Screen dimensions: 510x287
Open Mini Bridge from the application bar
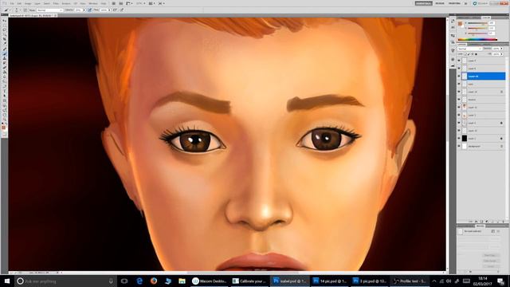coord(120,3)
